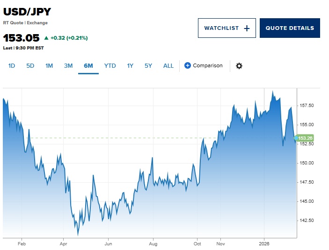Show ALL historical data range
329x250 pixels.
[168, 66]
